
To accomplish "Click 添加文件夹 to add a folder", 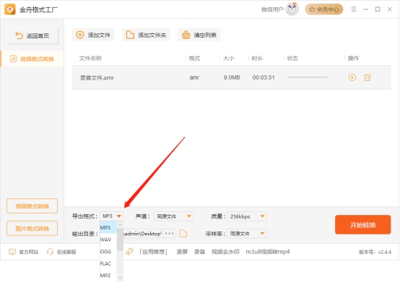I will (146, 35).
